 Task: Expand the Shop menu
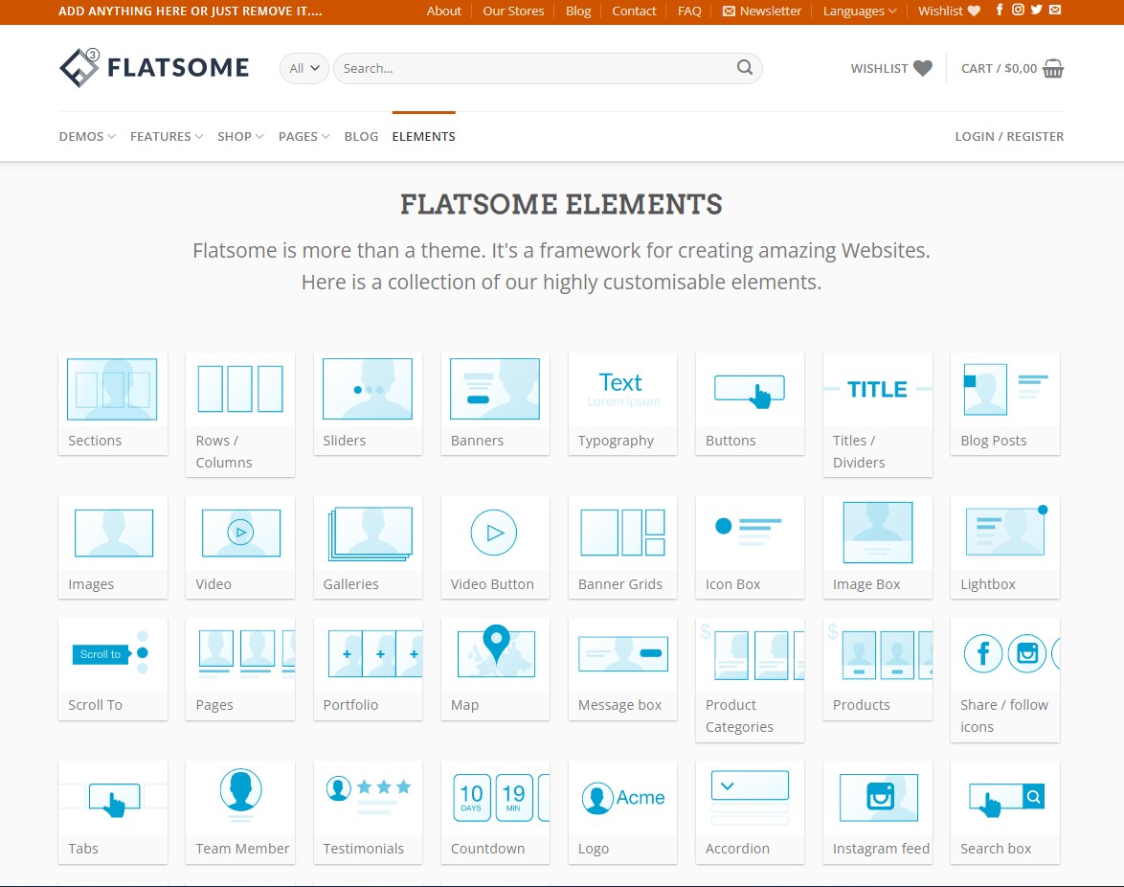(240, 136)
